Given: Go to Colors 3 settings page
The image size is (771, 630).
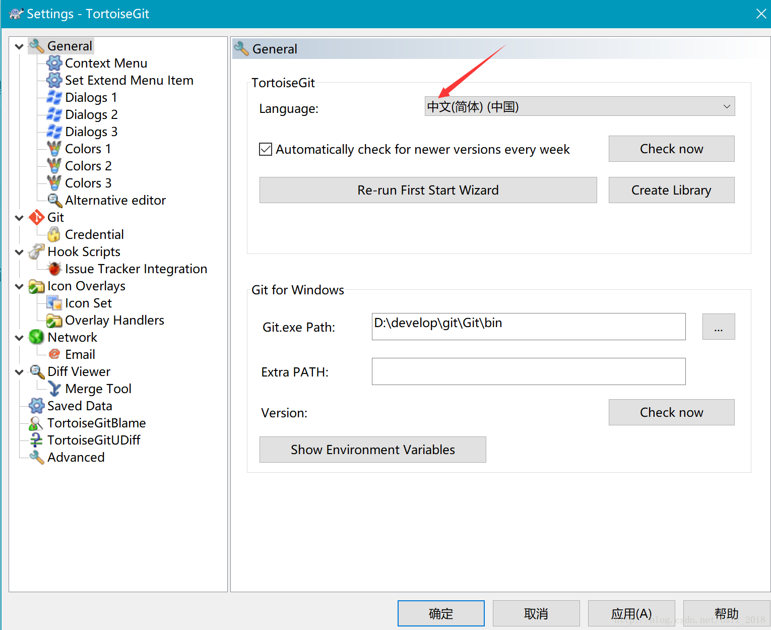Looking at the screenshot, I should 88,183.
